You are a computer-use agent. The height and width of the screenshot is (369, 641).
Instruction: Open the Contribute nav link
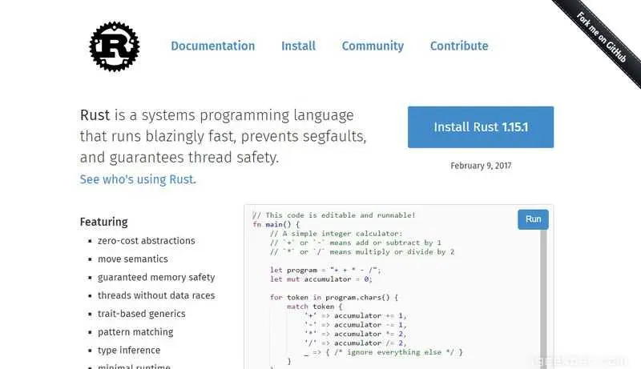coord(459,46)
